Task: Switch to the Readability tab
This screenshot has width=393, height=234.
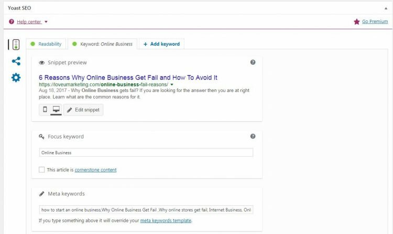Action: pos(46,44)
